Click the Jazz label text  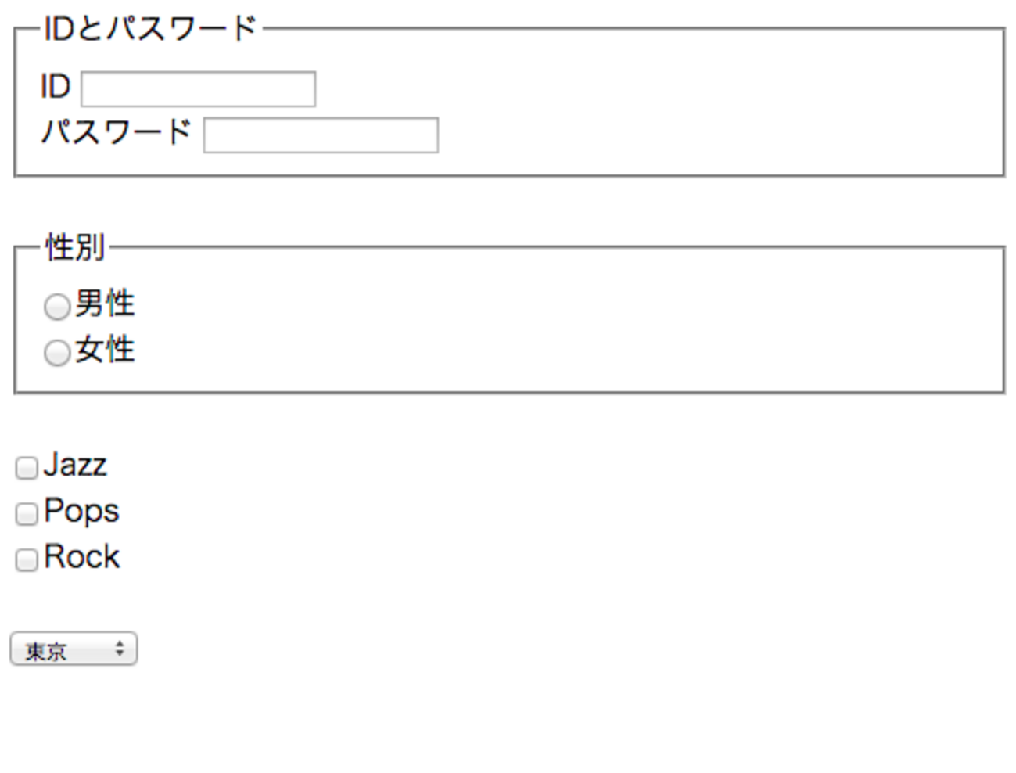75,465
